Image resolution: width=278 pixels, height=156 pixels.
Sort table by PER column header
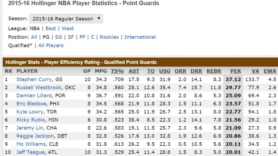[x=236, y=71]
